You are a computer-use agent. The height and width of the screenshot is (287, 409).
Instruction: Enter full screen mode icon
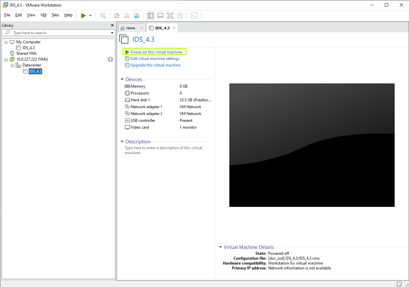[170, 15]
